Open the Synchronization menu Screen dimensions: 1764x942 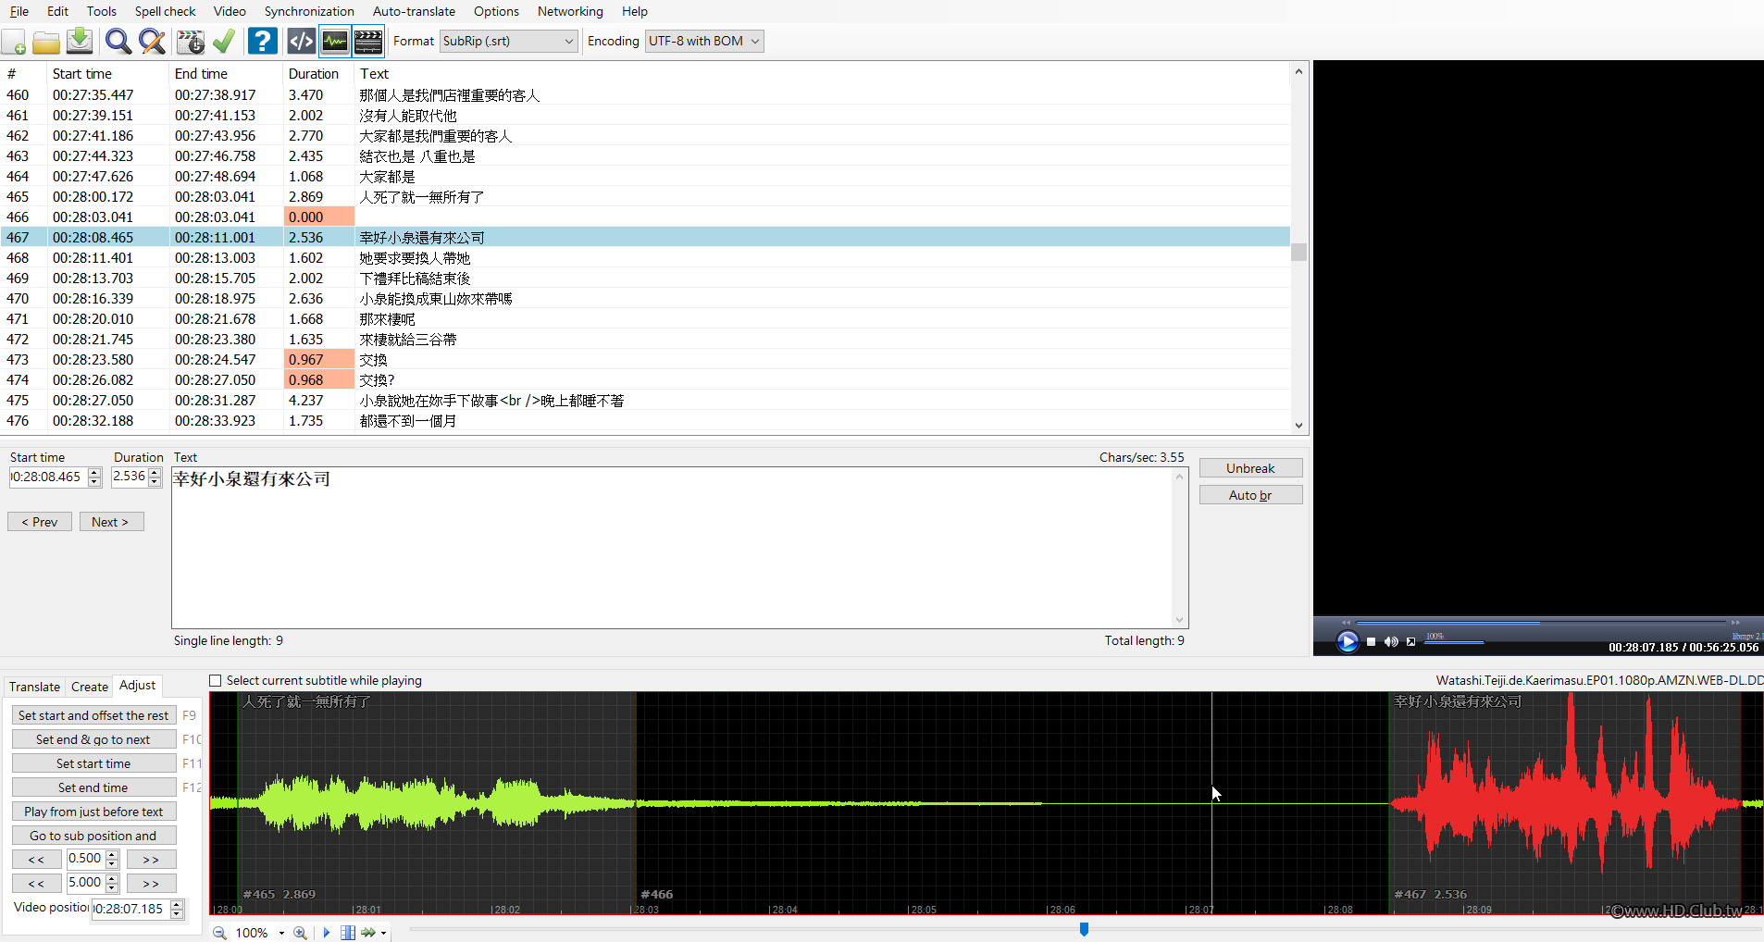coord(309,11)
